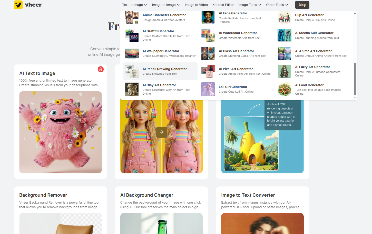
Task: Open the Background Remover card title
Action: [43, 195]
